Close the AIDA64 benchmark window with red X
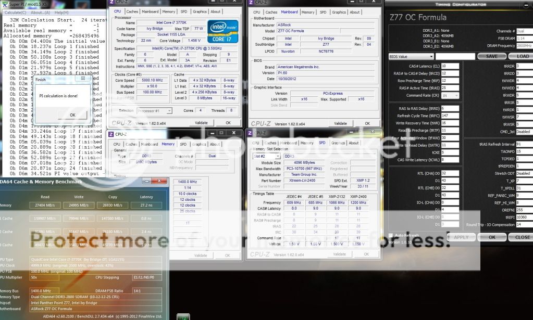This screenshot has width=533, height=320. (x=161, y=181)
